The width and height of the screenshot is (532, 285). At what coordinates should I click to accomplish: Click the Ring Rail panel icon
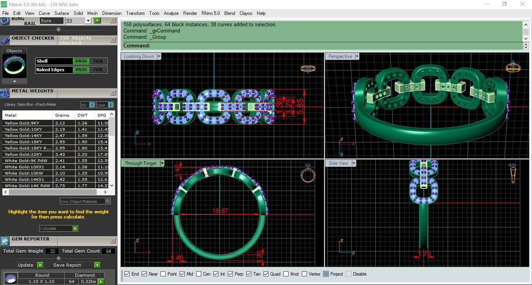5,20
